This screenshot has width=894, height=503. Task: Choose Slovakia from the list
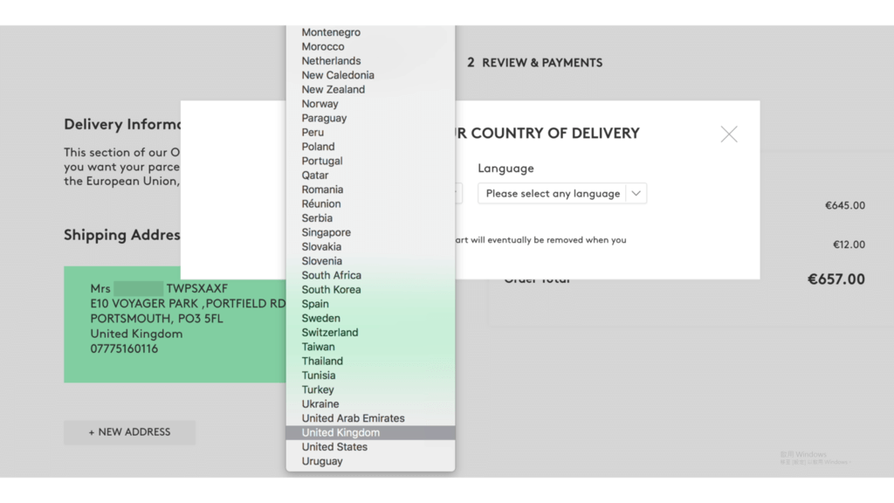370,246
